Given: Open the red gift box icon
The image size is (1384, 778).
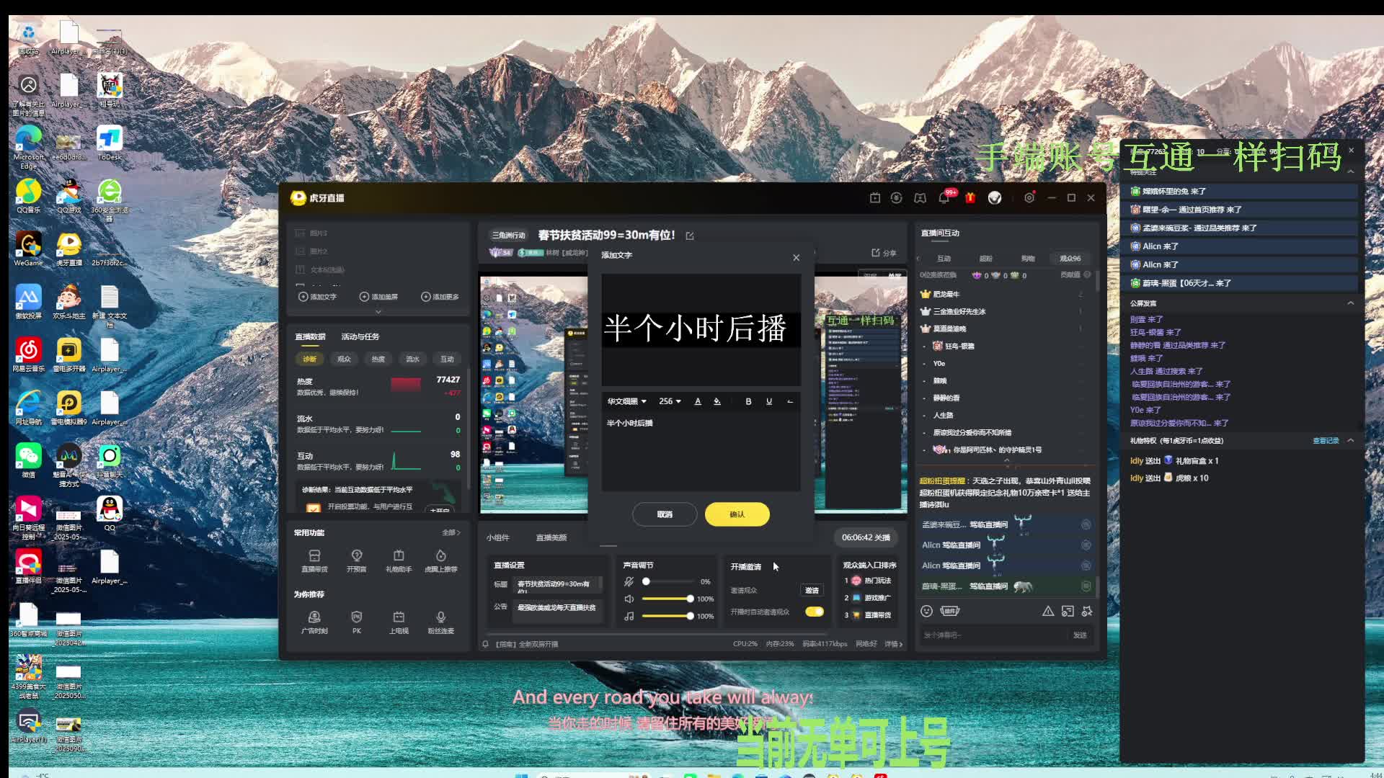Looking at the screenshot, I should 970,197.
